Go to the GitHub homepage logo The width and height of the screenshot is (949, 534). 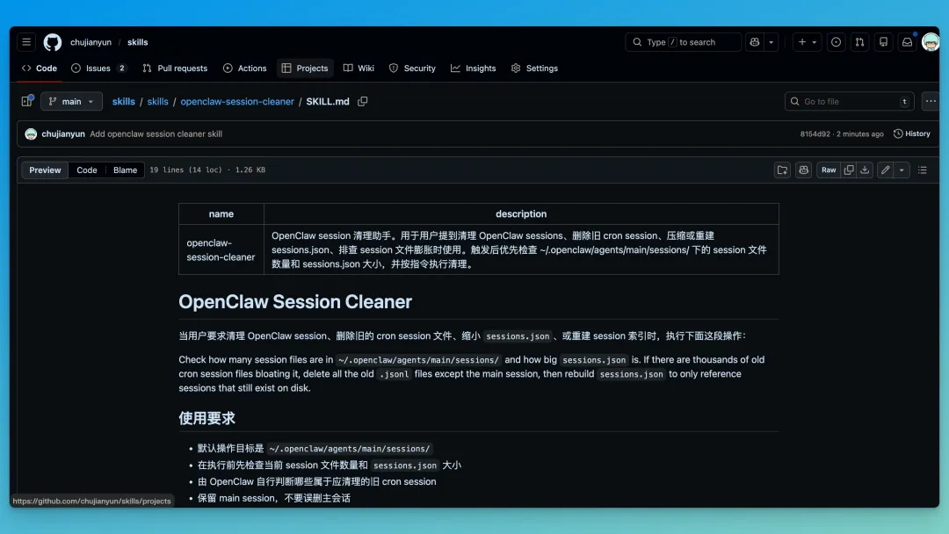point(53,42)
